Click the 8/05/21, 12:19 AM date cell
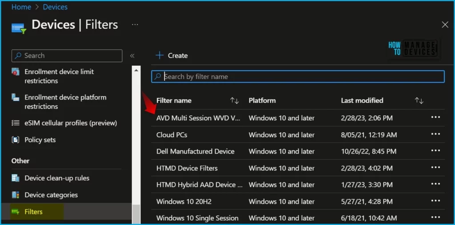 coord(369,135)
